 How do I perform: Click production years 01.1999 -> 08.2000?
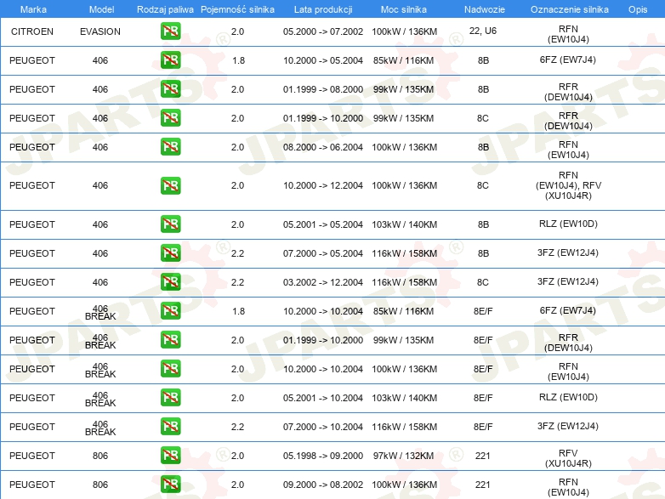pyautogui.click(x=323, y=89)
